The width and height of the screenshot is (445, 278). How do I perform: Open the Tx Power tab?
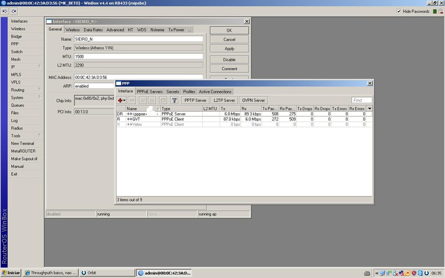[x=176, y=30]
